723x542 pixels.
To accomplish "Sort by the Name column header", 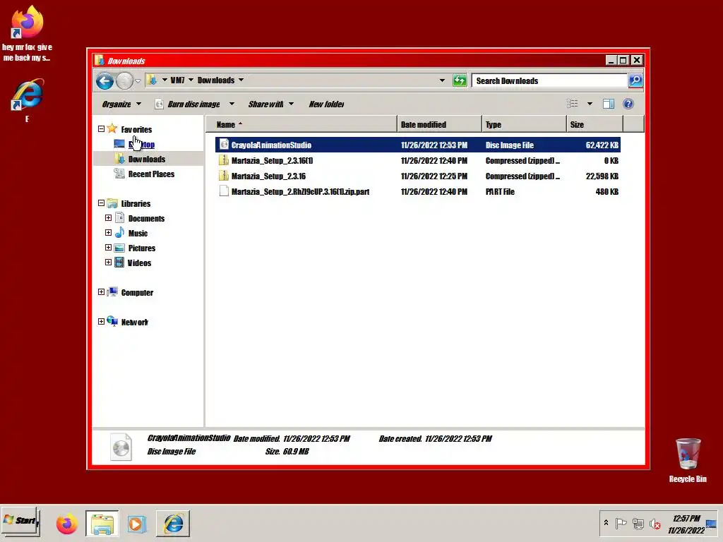I will pyautogui.click(x=301, y=124).
